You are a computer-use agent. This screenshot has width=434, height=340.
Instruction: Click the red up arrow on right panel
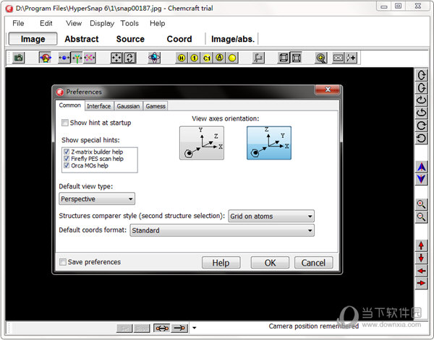(421, 246)
